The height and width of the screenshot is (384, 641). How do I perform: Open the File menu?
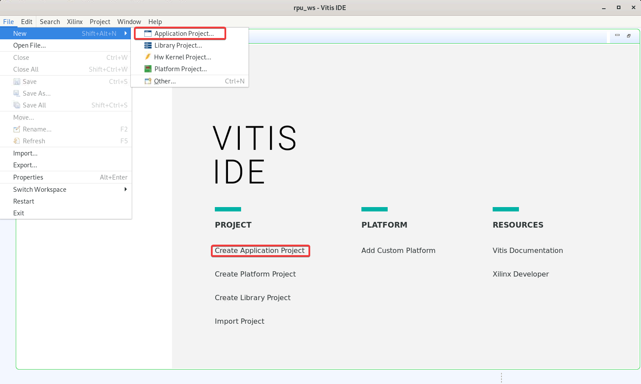(x=8, y=21)
